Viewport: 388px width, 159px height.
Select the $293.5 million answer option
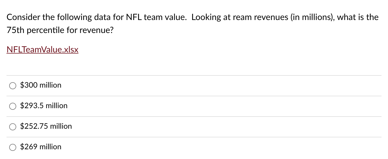click(x=12, y=106)
